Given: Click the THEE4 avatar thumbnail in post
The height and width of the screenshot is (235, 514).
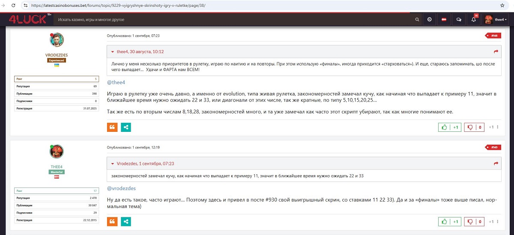Looking at the screenshot, I should (57, 151).
